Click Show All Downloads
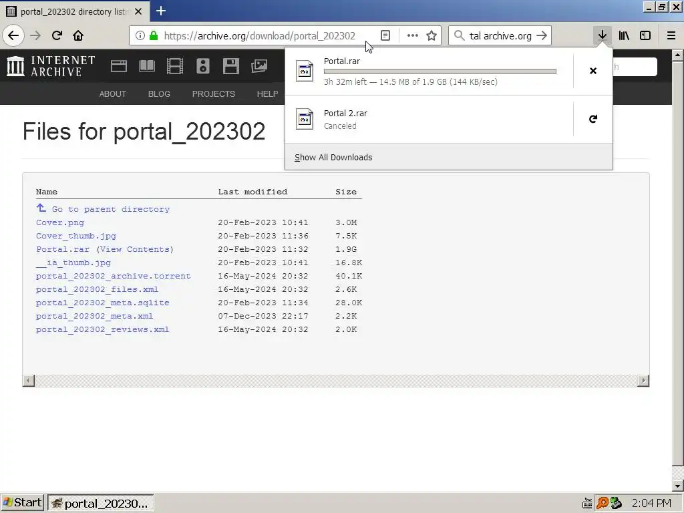684x513 pixels. [333, 158]
